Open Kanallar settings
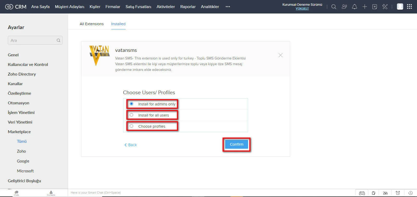 click(15, 84)
